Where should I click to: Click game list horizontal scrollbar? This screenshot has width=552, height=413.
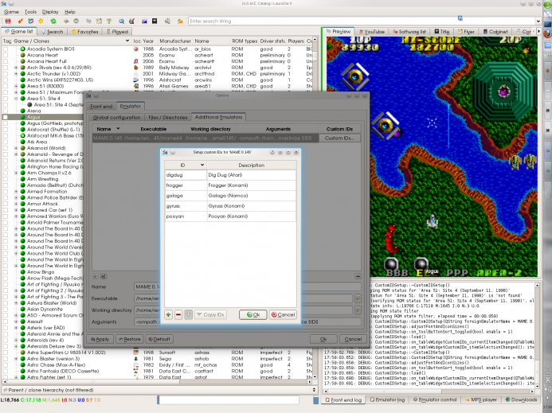[157, 381]
